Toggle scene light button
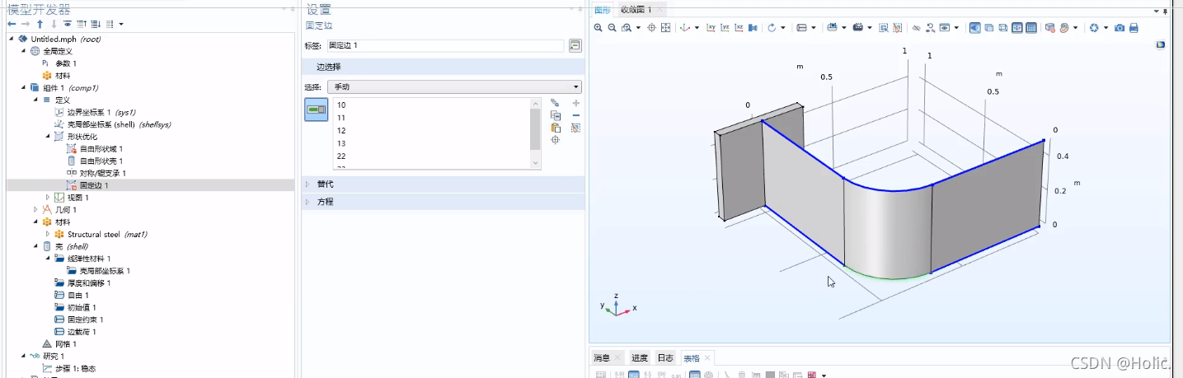The height and width of the screenshot is (378, 1183). tap(975, 27)
